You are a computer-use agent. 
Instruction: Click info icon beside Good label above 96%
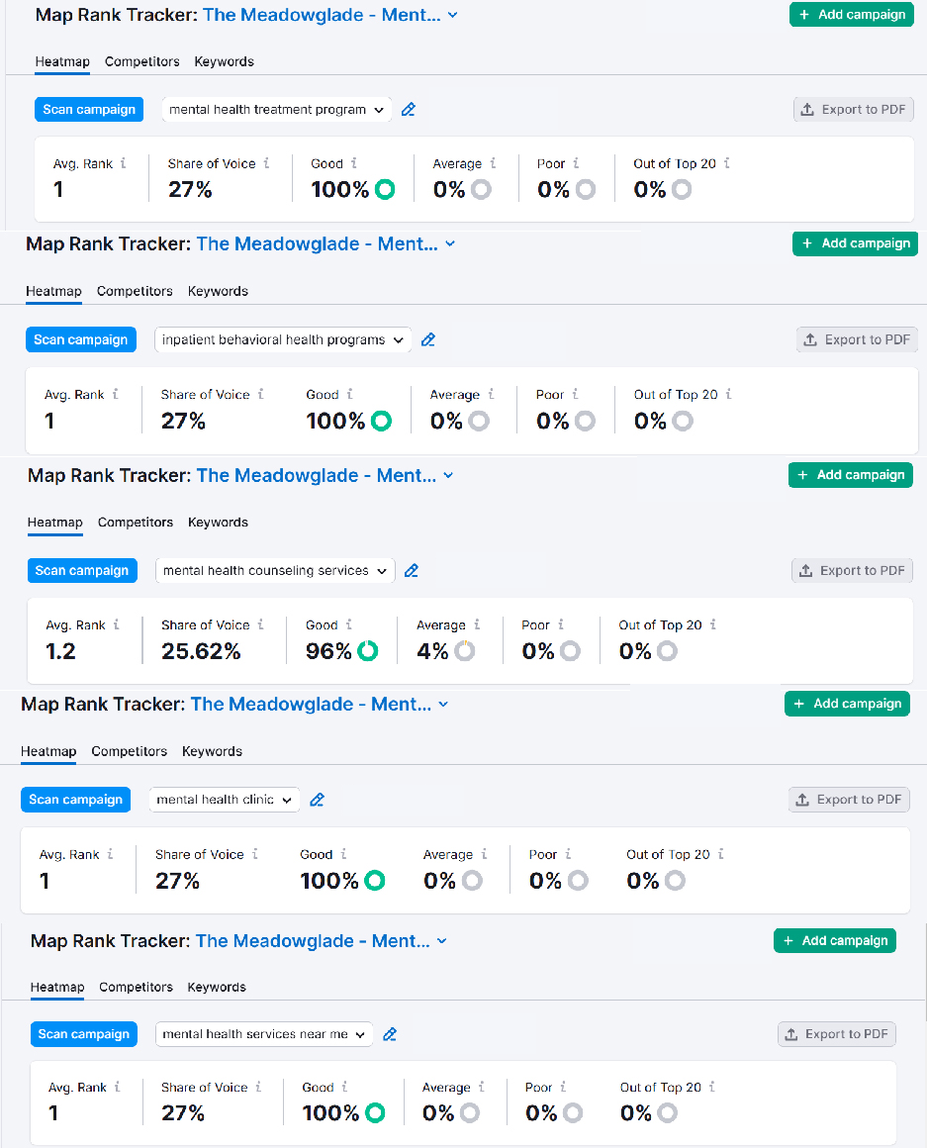click(x=348, y=625)
